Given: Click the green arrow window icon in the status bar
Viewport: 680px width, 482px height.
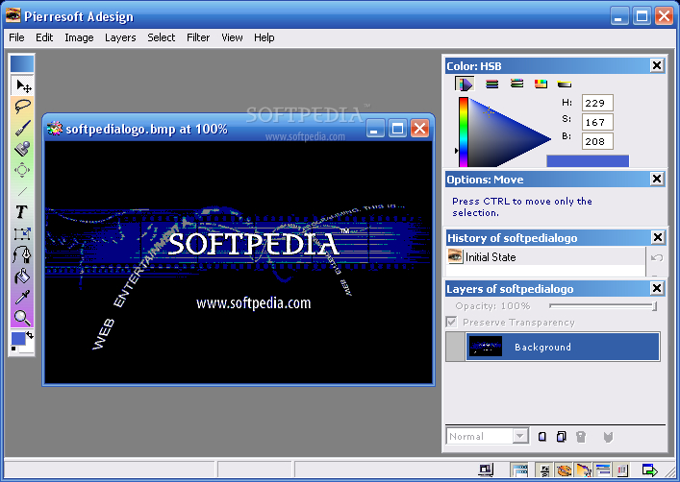Looking at the screenshot, I should pos(649,470).
